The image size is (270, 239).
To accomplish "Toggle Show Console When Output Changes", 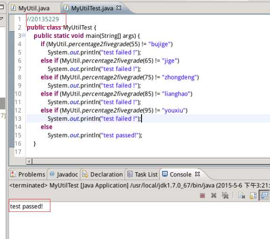I will click(x=264, y=195).
